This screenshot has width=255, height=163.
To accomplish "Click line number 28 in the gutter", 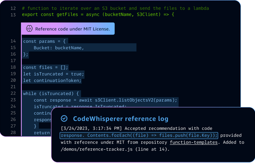I will pyautogui.click(x=13, y=132).
